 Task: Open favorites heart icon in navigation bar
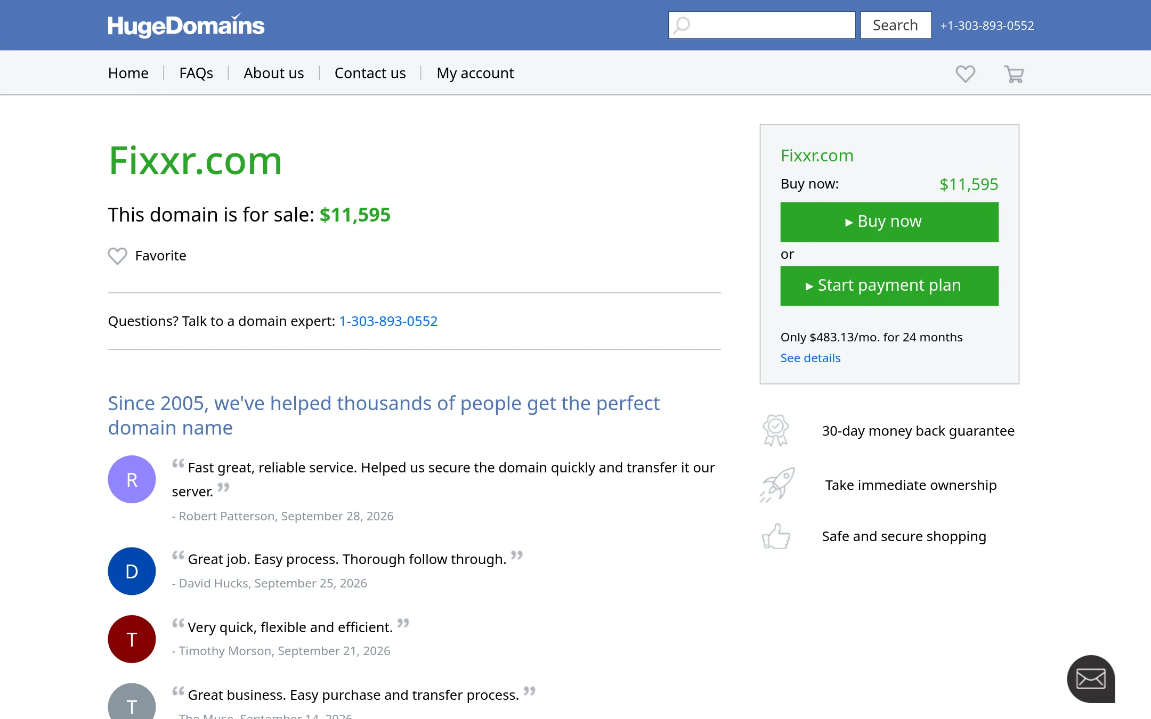965,73
